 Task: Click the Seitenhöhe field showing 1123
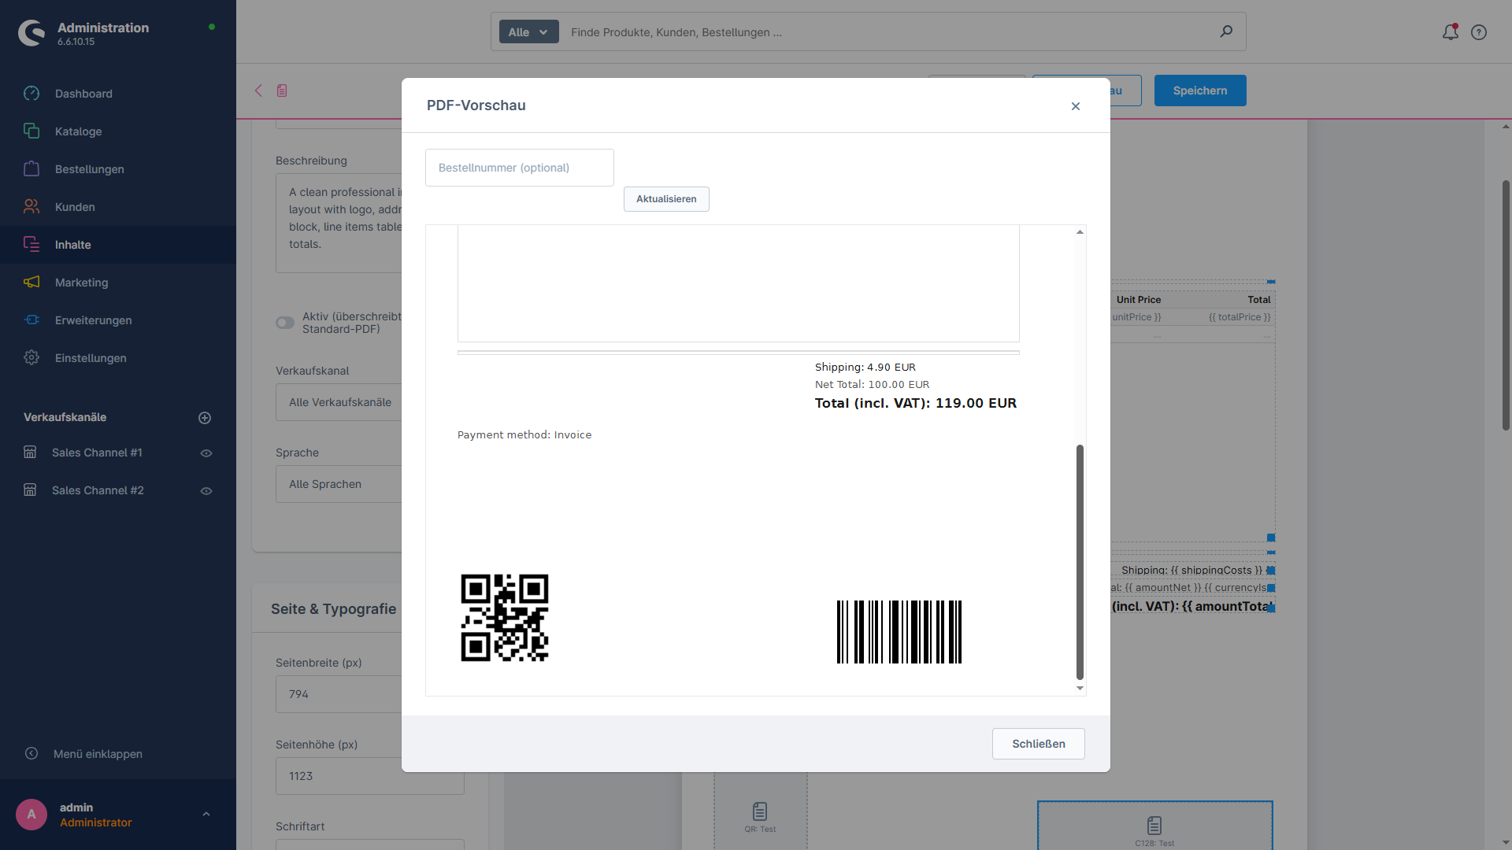coord(370,776)
